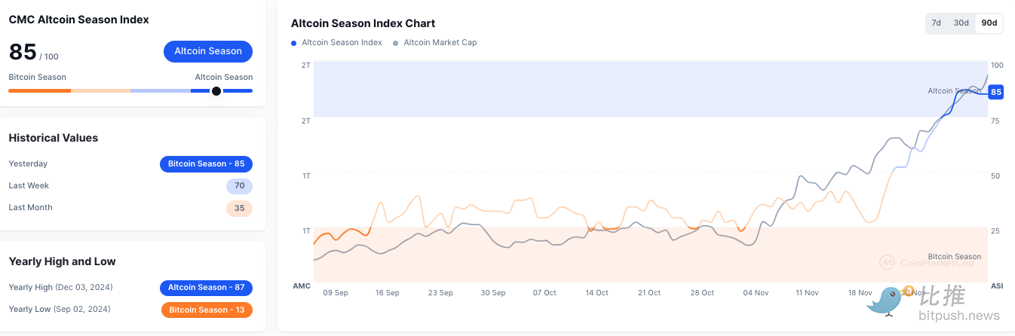Toggle the Altcoin Market Cap legend series
Image resolution: width=1015 pixels, height=336 pixels.
pos(440,43)
